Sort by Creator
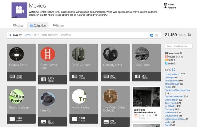This screenshot has width=197, height=127. 66,35
